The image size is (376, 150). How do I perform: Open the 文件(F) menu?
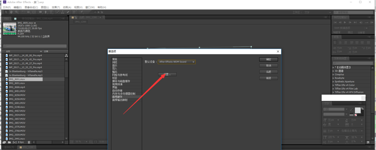[x=6, y=8]
